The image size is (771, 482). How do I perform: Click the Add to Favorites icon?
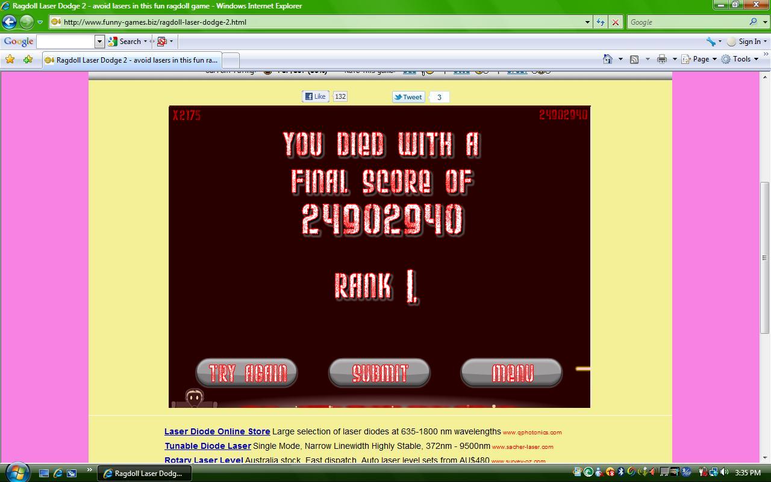pos(28,60)
